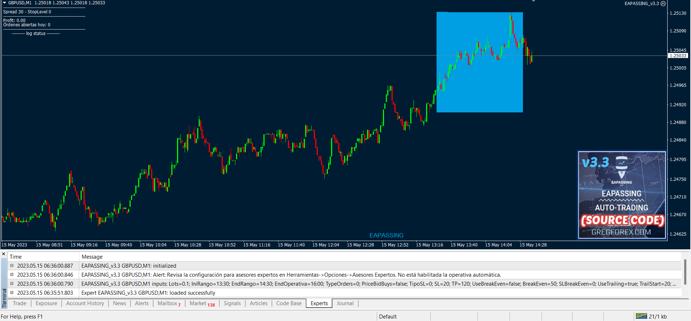Click the log icon beside the 'initialized' entry
The image size is (691, 321).
[12, 266]
